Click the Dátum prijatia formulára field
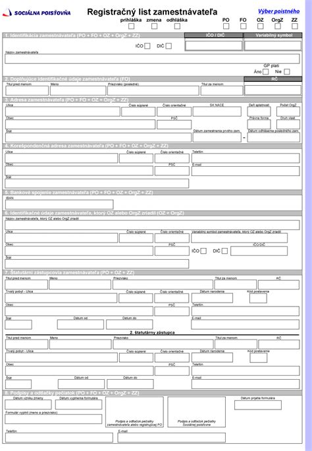 258,405
